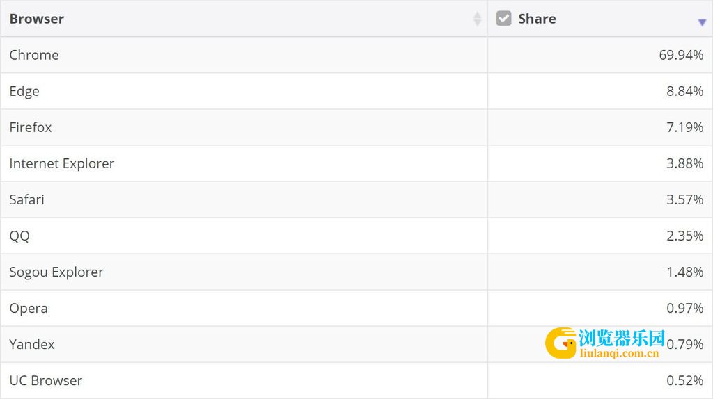Click the Browser column header

click(x=37, y=19)
